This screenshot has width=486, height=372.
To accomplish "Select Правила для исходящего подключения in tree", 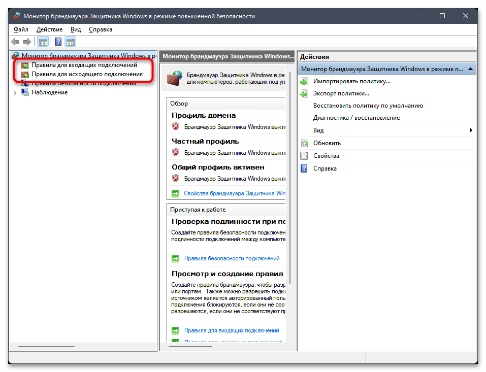I will click(86, 74).
